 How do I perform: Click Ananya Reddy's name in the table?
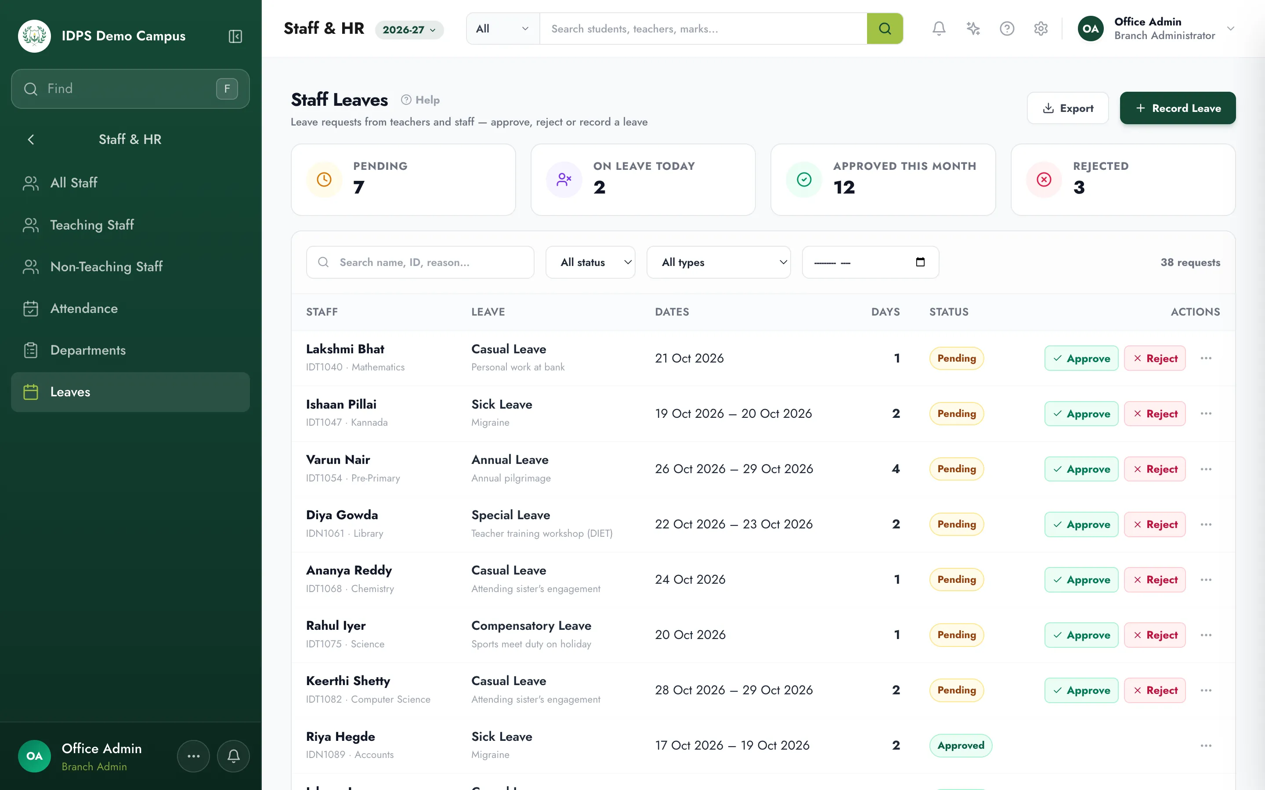click(349, 570)
